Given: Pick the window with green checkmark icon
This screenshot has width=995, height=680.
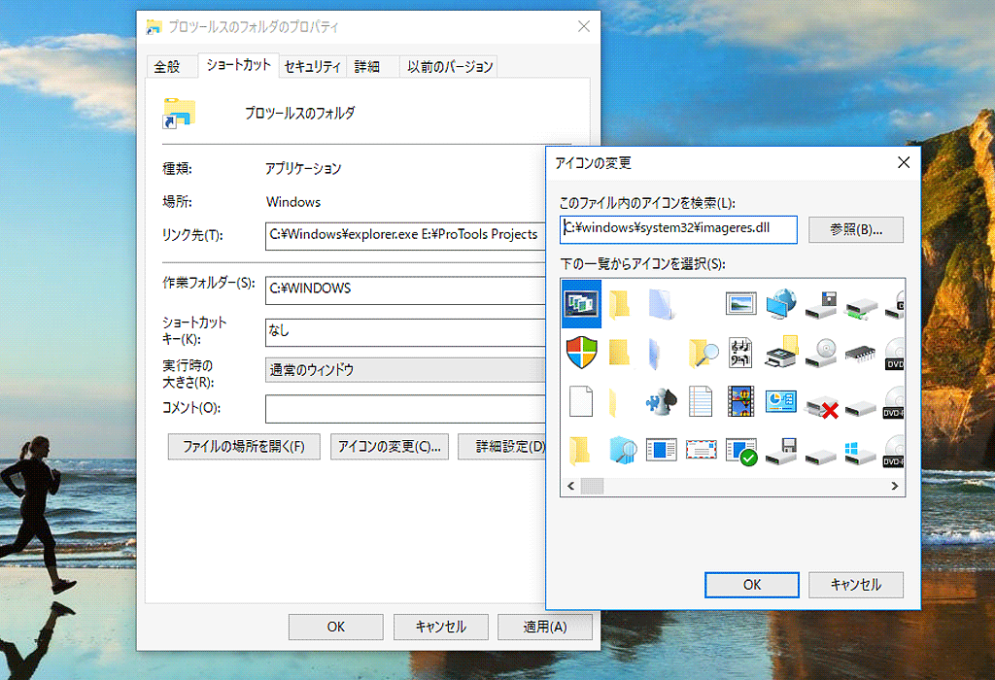Looking at the screenshot, I should 741,451.
